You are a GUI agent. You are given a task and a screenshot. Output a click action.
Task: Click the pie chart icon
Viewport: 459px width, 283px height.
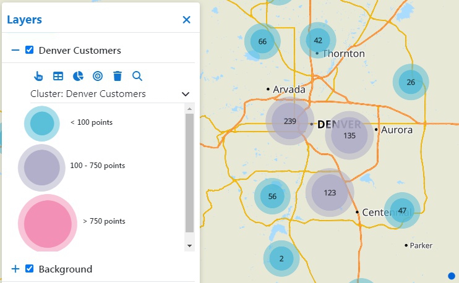coord(78,76)
